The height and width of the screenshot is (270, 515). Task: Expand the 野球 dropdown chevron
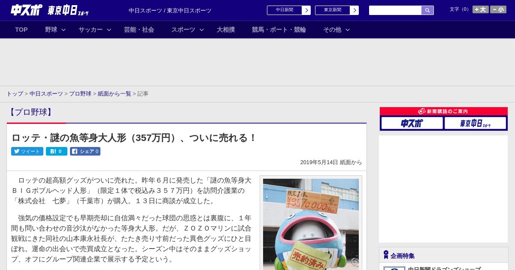64,30
